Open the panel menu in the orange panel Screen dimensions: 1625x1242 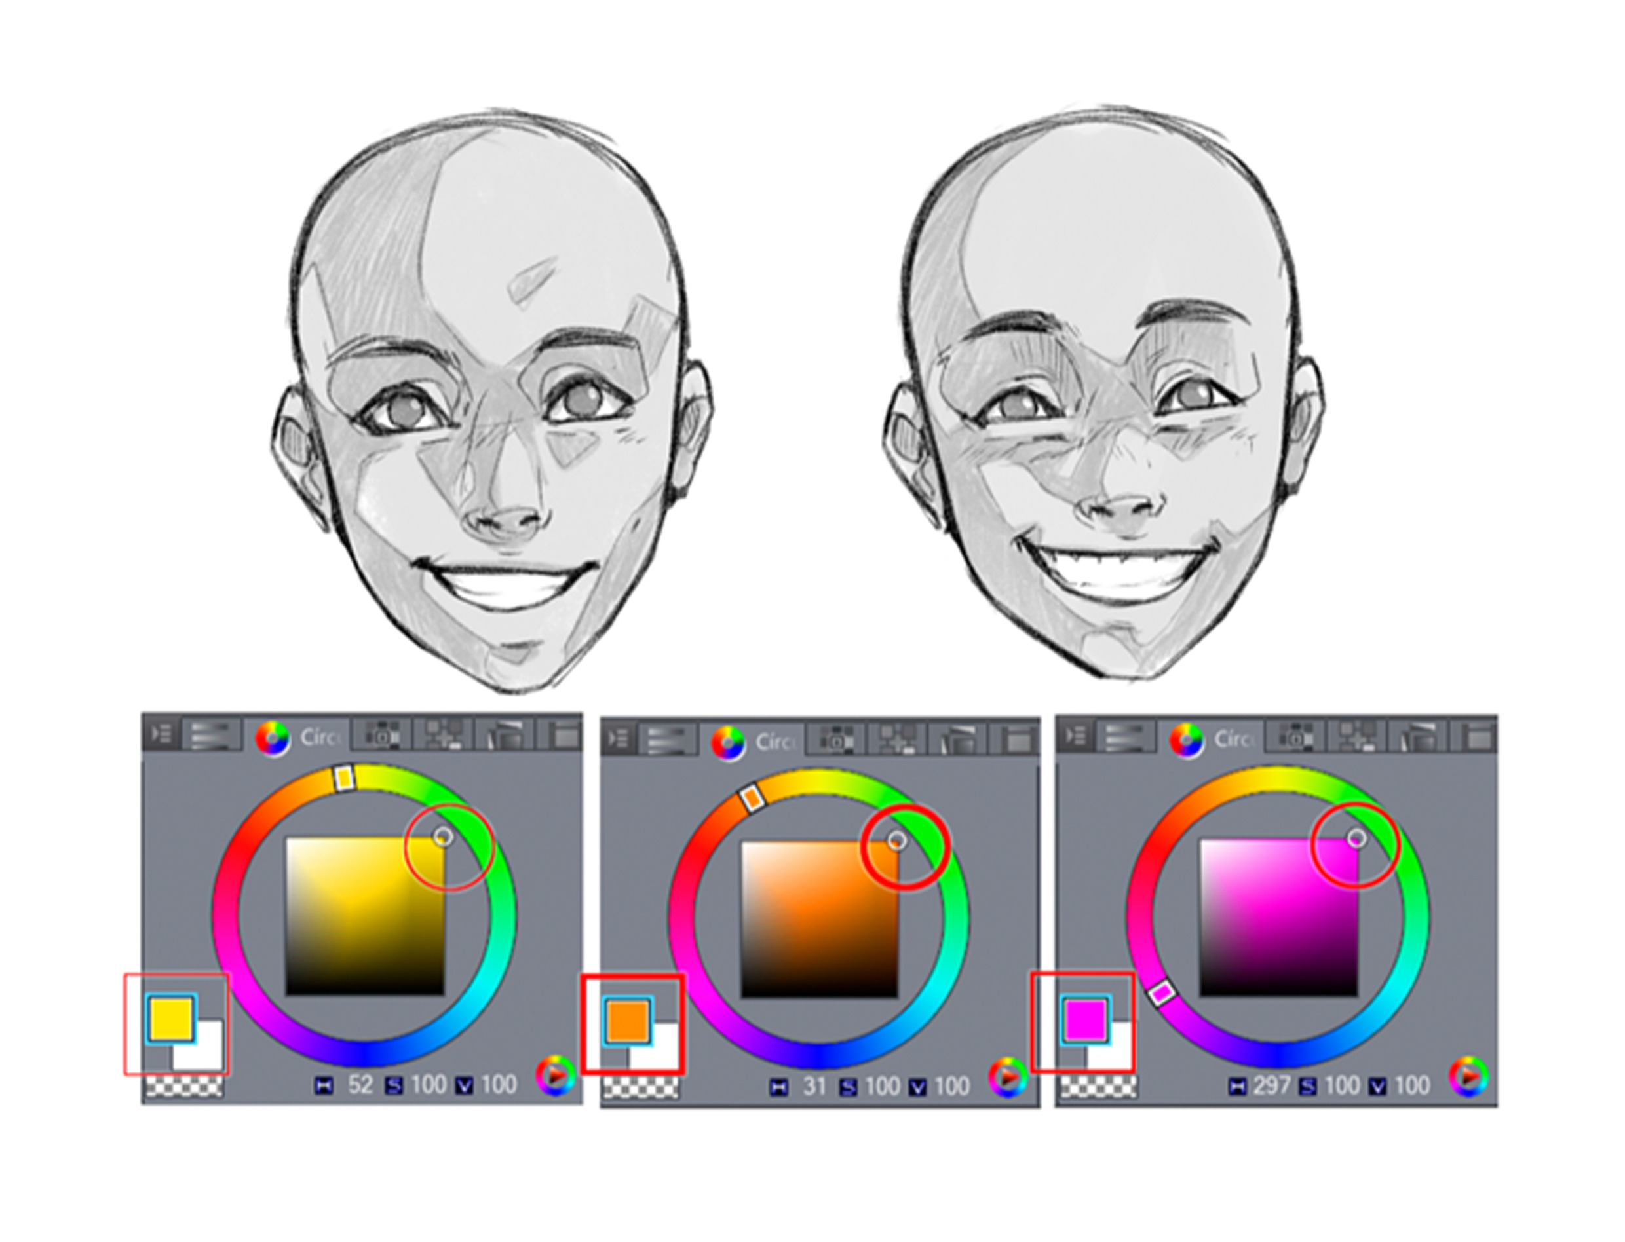coord(617,738)
